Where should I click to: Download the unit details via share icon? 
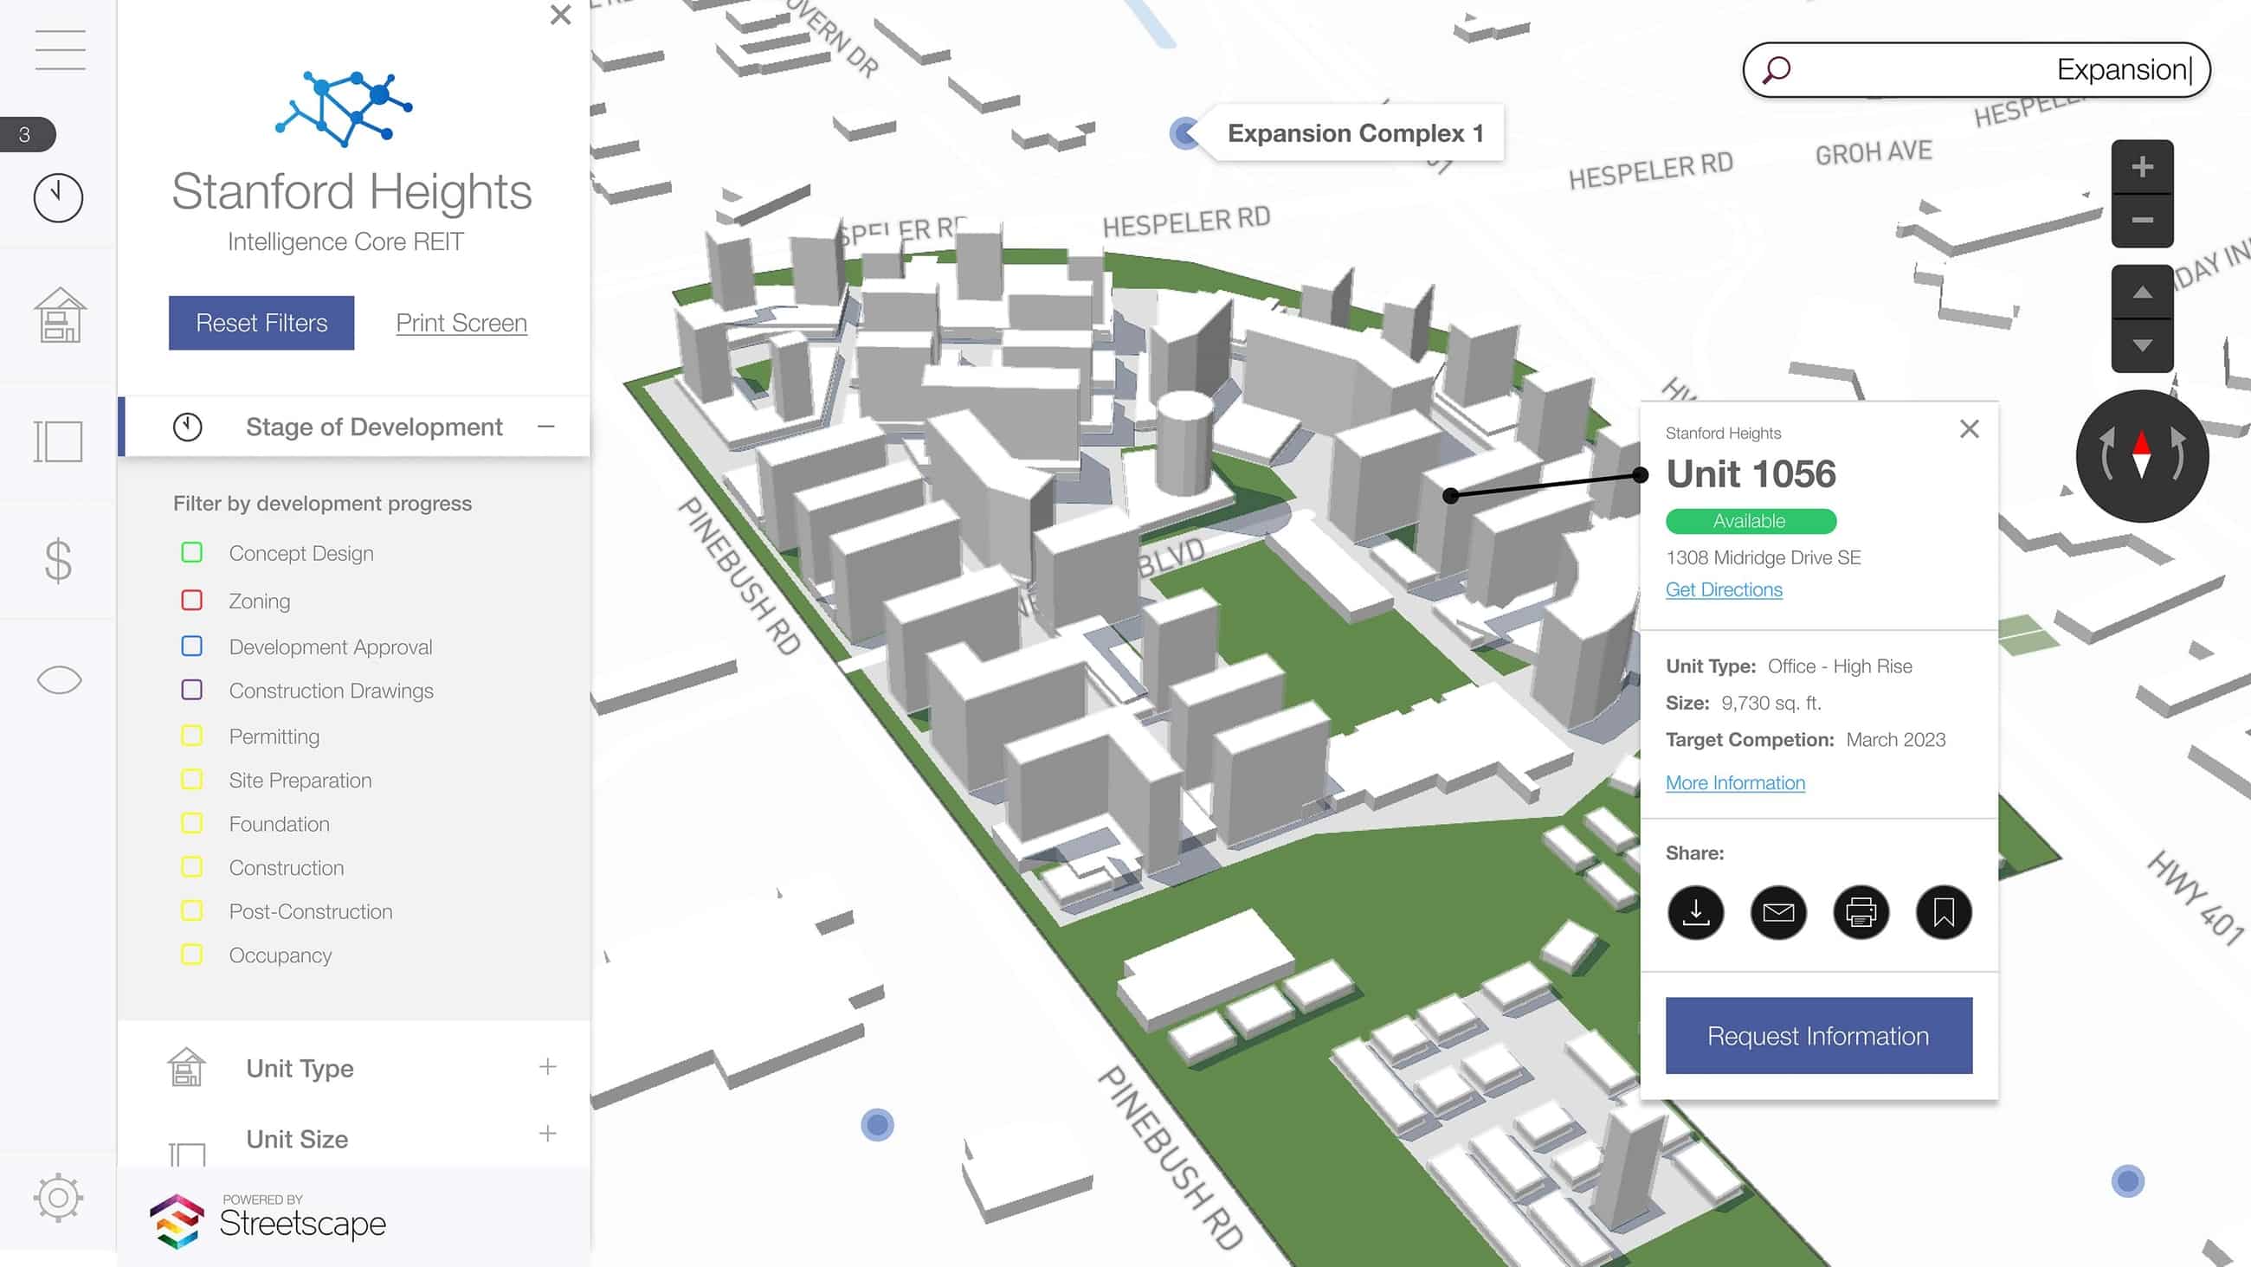pos(1695,912)
